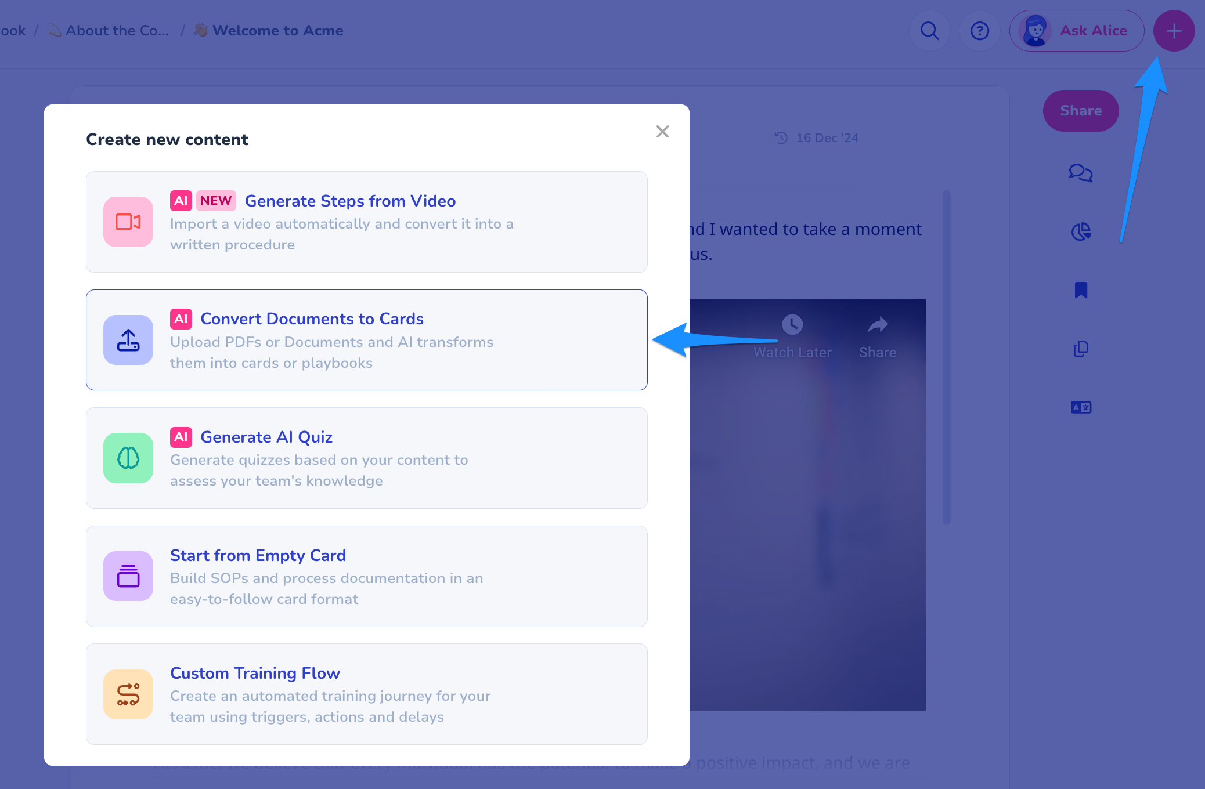Toggle the bookmark icon
The image size is (1205, 789).
(x=1081, y=290)
